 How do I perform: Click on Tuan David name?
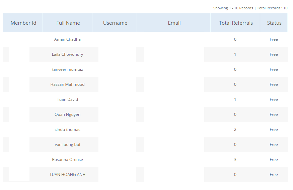coord(67,100)
